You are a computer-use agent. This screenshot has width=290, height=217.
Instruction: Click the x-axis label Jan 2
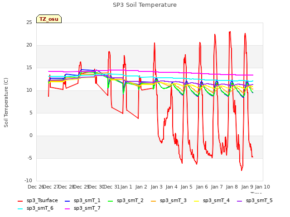[141, 187]
